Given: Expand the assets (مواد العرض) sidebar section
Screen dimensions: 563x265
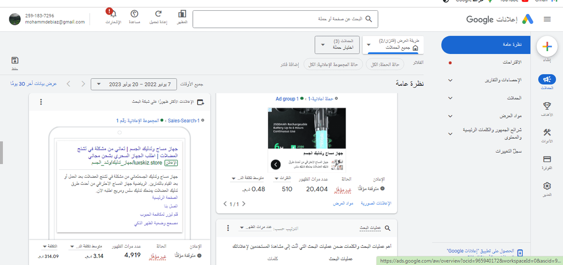Looking at the screenshot, I should 450,115.
